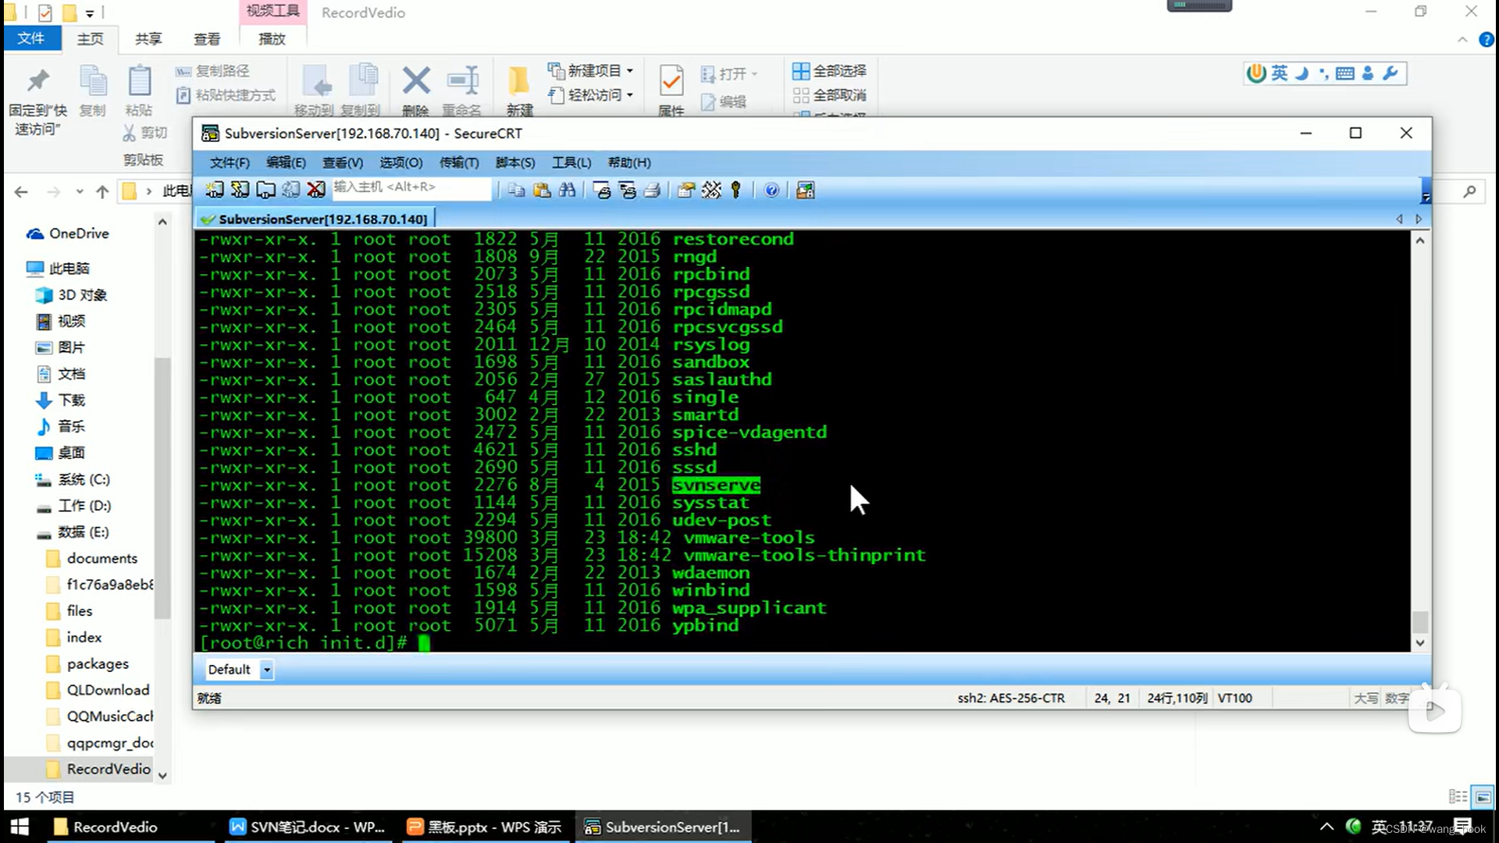1499x843 pixels.
Task: Open the 新建项目 dropdown arrow
Action: tap(630, 71)
